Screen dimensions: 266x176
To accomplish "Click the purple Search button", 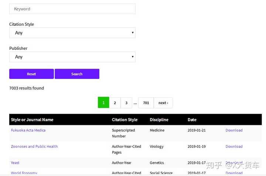I will click(x=77, y=74).
